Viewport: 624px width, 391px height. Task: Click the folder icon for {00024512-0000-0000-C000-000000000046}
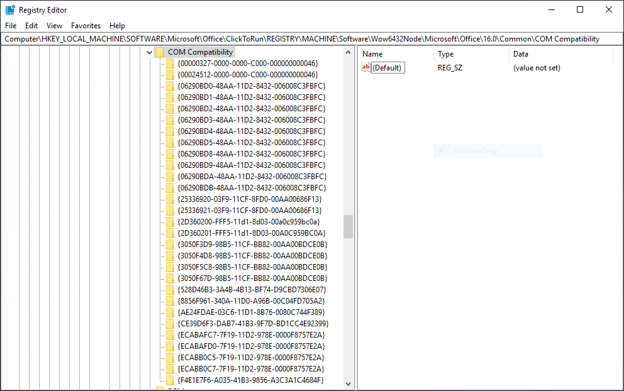170,74
